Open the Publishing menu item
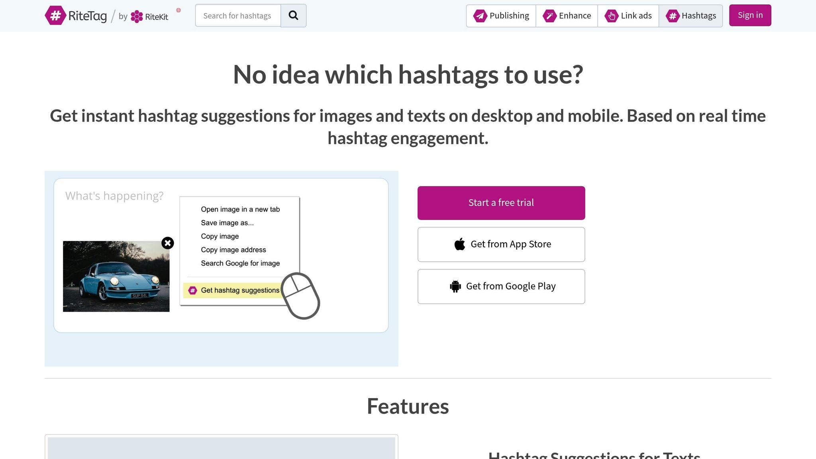This screenshot has height=459, width=816. point(501,16)
